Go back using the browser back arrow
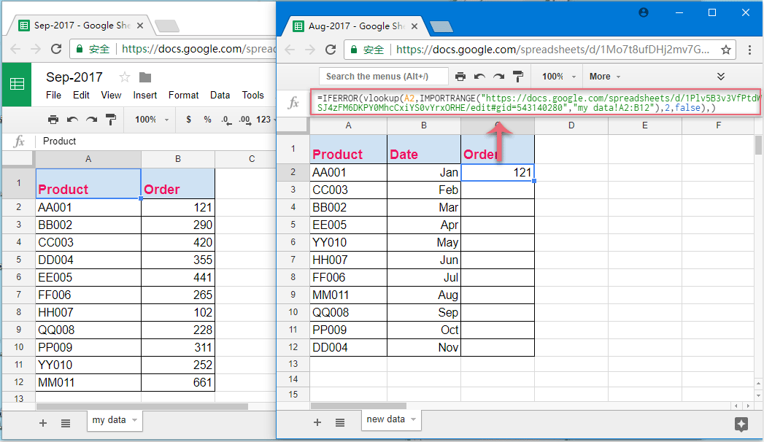 288,50
